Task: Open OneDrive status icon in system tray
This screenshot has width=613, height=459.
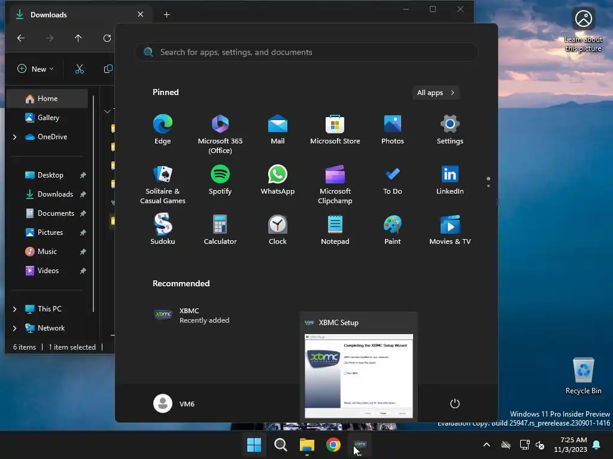Action: [x=506, y=445]
